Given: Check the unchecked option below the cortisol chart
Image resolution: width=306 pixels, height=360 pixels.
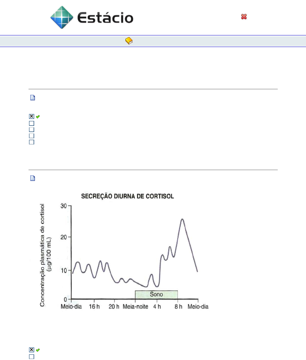Looking at the screenshot, I should coord(32,357).
